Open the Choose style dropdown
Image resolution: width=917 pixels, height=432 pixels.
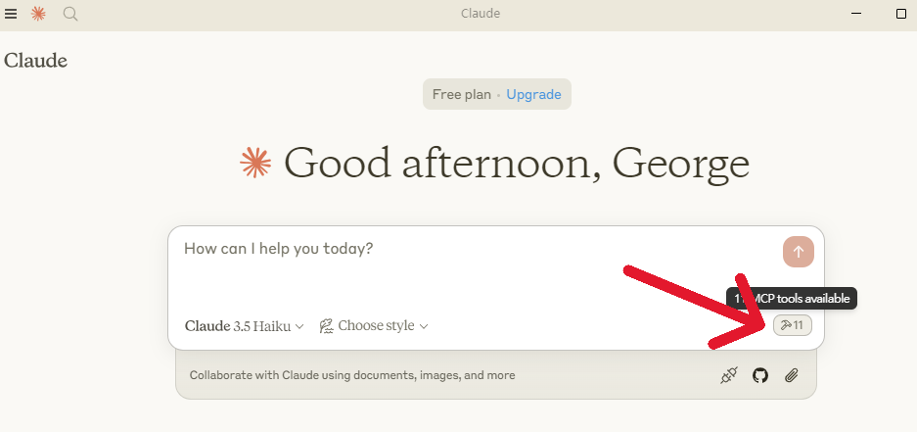[x=374, y=326]
